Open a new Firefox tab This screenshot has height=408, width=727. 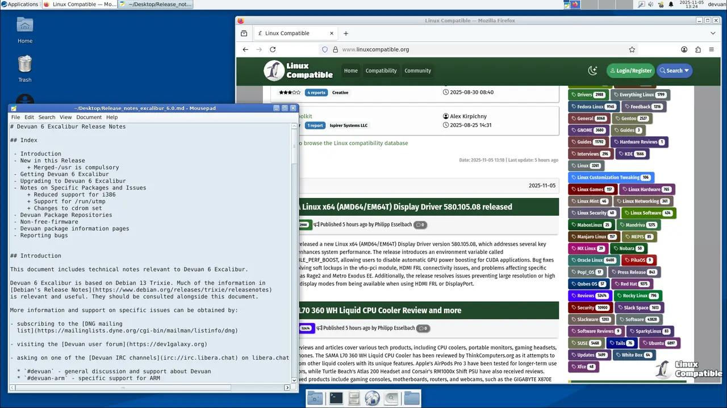(346, 33)
